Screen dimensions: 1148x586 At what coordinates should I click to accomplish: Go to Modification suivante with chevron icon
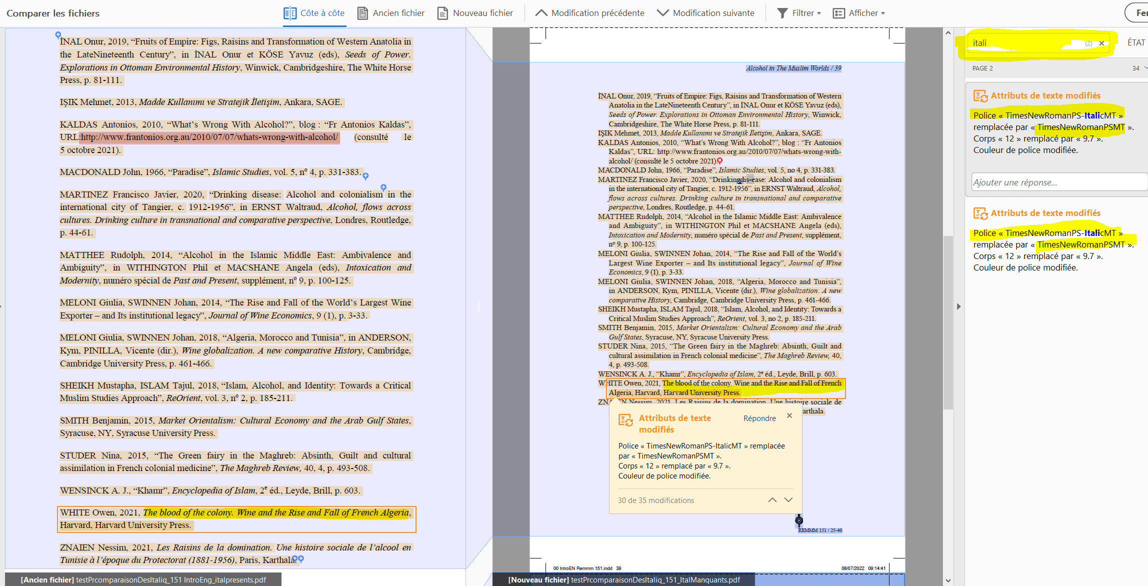[x=662, y=12]
